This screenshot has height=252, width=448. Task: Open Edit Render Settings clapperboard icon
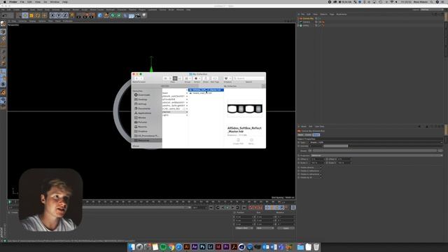(91, 15)
